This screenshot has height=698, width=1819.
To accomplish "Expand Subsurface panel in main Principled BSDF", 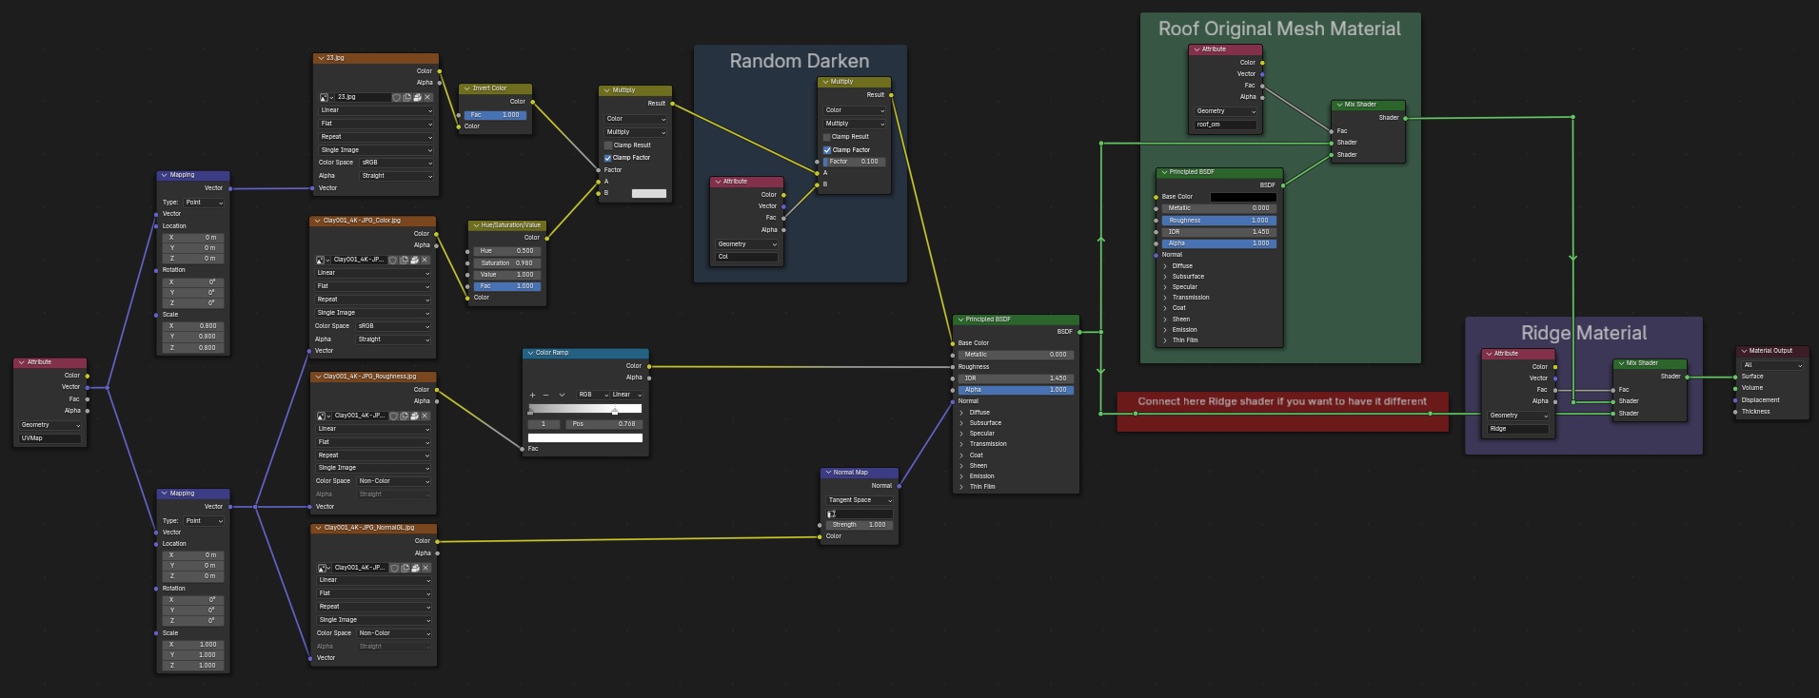I will tap(961, 423).
